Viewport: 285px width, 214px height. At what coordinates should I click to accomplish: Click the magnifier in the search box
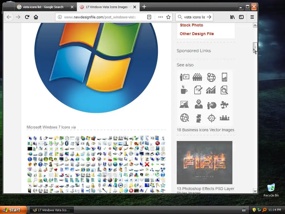[180, 17]
